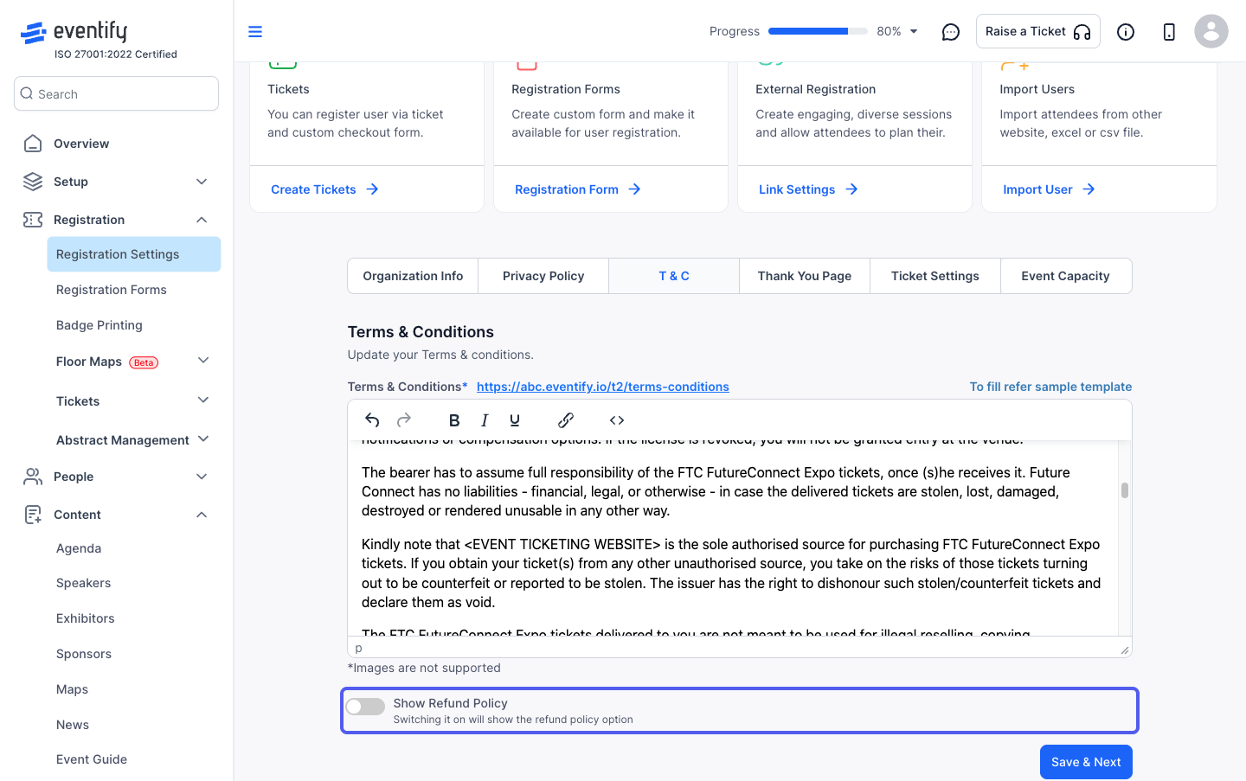Open the terms-conditions URL link
Viewport: 1246px width, 781px height.
[x=603, y=387]
